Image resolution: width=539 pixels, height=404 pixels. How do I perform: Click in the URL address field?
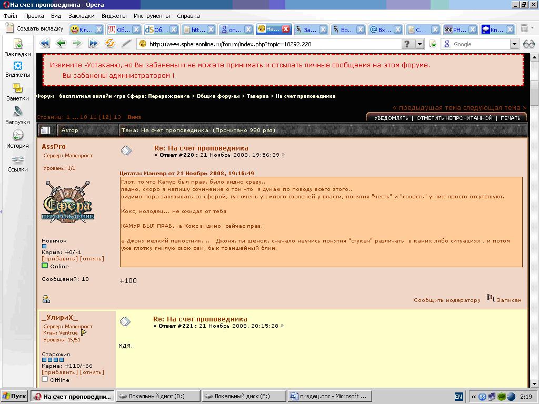click(270, 44)
